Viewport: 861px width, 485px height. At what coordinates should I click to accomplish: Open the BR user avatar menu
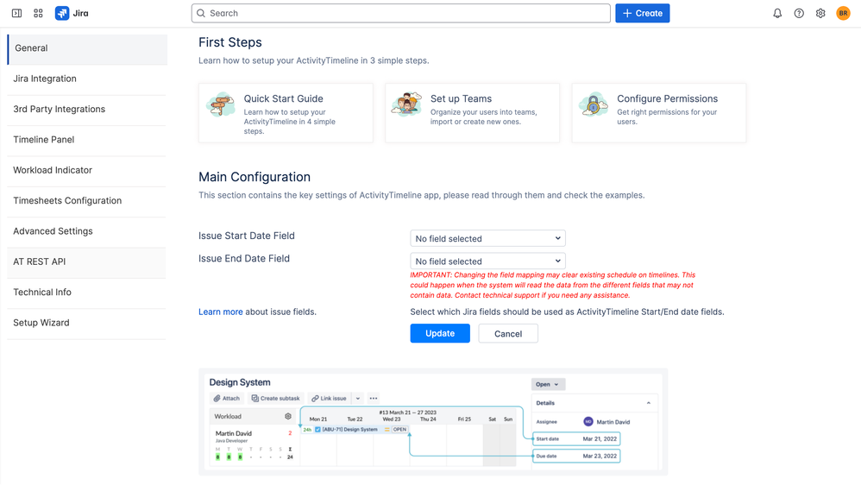tap(843, 13)
